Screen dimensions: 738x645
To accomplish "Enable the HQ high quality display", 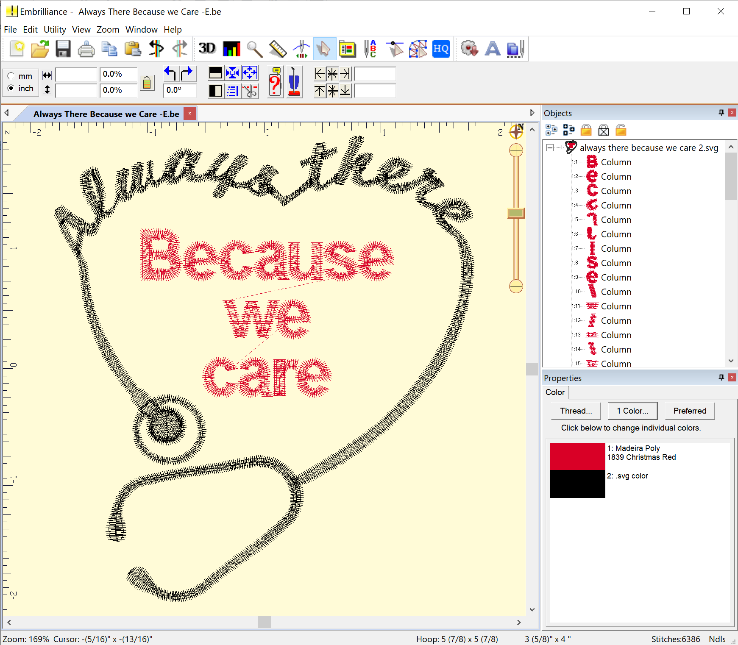I will coord(441,49).
